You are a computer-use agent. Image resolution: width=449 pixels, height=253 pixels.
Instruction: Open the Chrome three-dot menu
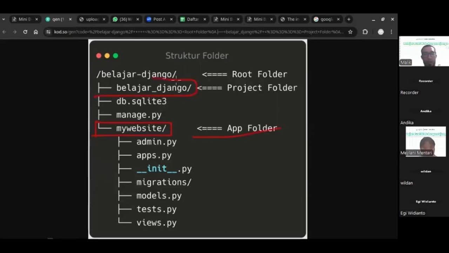pos(391,32)
